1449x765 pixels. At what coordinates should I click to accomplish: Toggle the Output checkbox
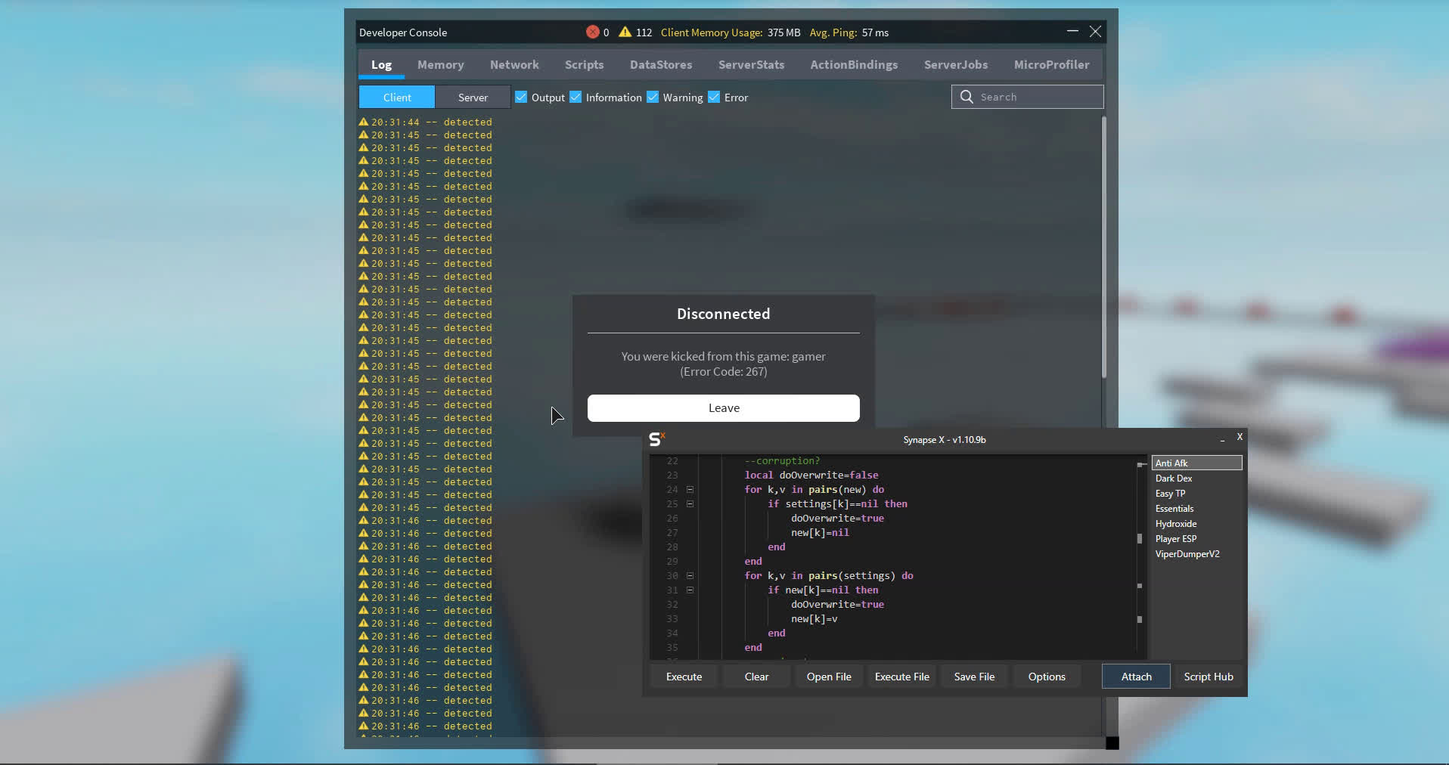[x=521, y=97]
